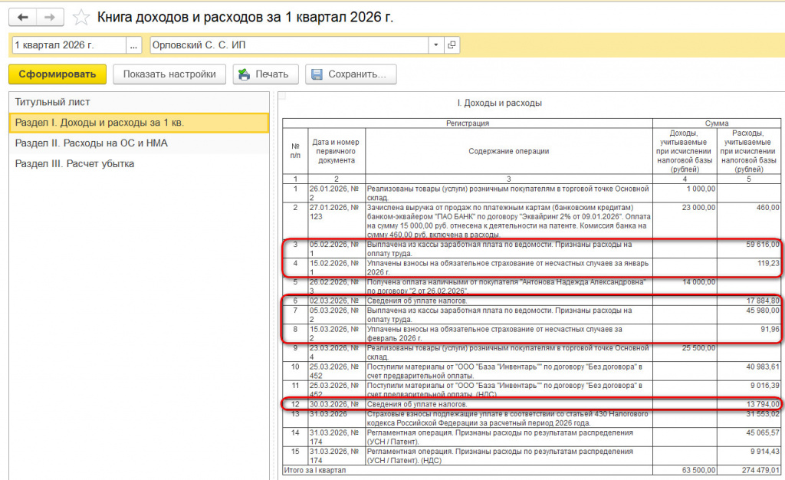Select expense cell 9 914,43
Viewport: 785px width, 480px height.
tap(749, 456)
